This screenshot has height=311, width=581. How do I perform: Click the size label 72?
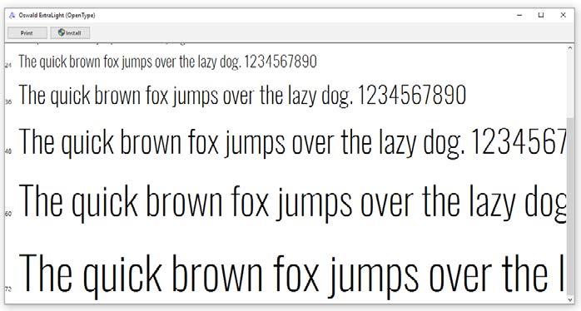click(8, 289)
